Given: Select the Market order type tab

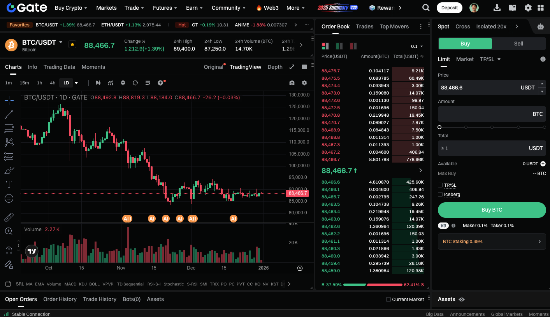Looking at the screenshot, I should [x=465, y=59].
